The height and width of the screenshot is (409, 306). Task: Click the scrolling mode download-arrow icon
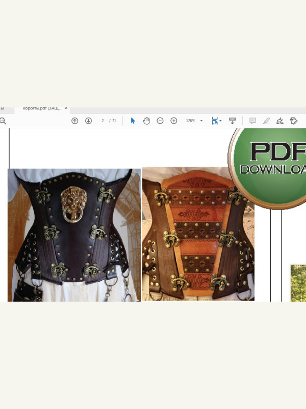[232, 121]
